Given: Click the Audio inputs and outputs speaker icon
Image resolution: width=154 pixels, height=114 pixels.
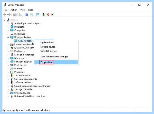Looking at the screenshot, I should tap(12, 23).
